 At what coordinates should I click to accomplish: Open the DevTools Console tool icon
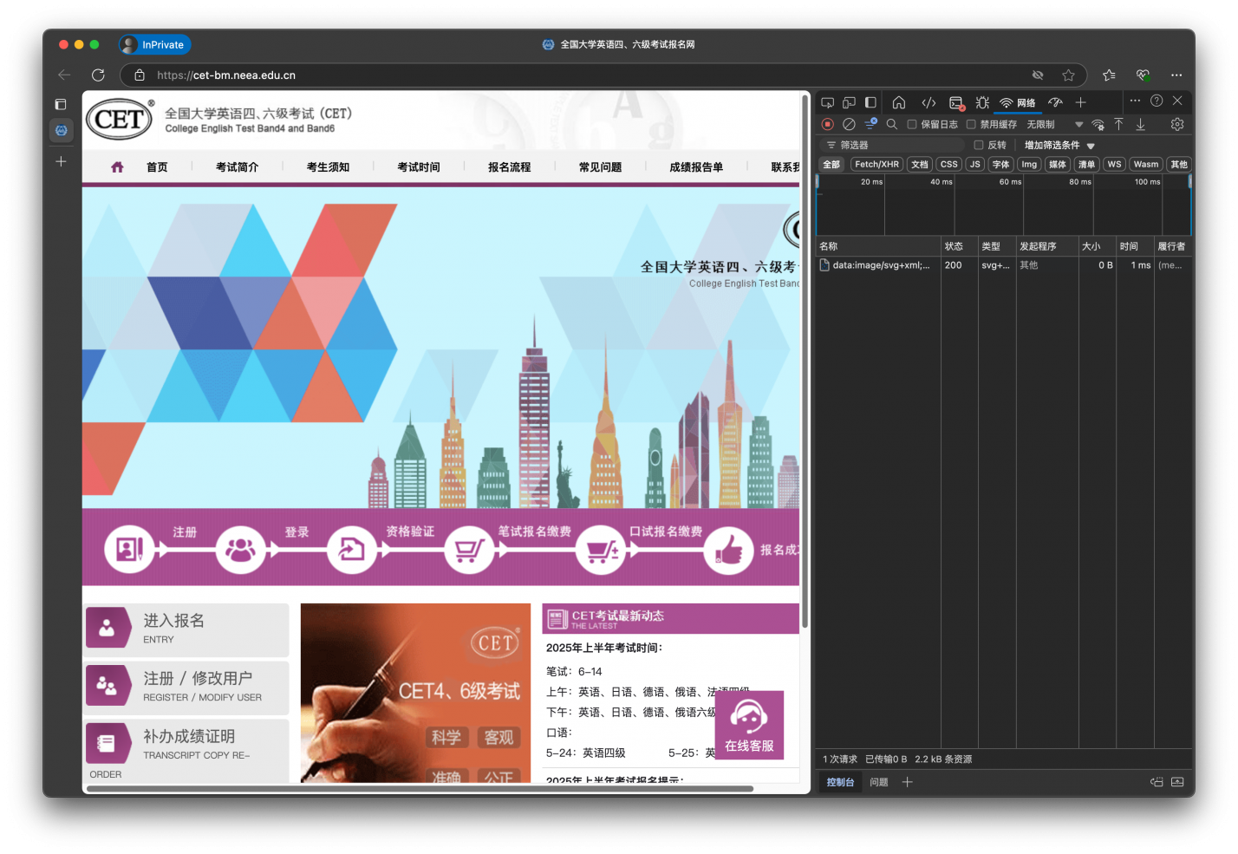click(x=955, y=102)
